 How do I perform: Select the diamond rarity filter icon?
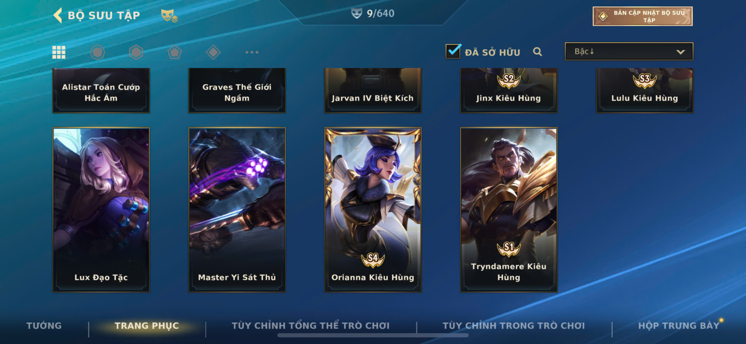[213, 52]
